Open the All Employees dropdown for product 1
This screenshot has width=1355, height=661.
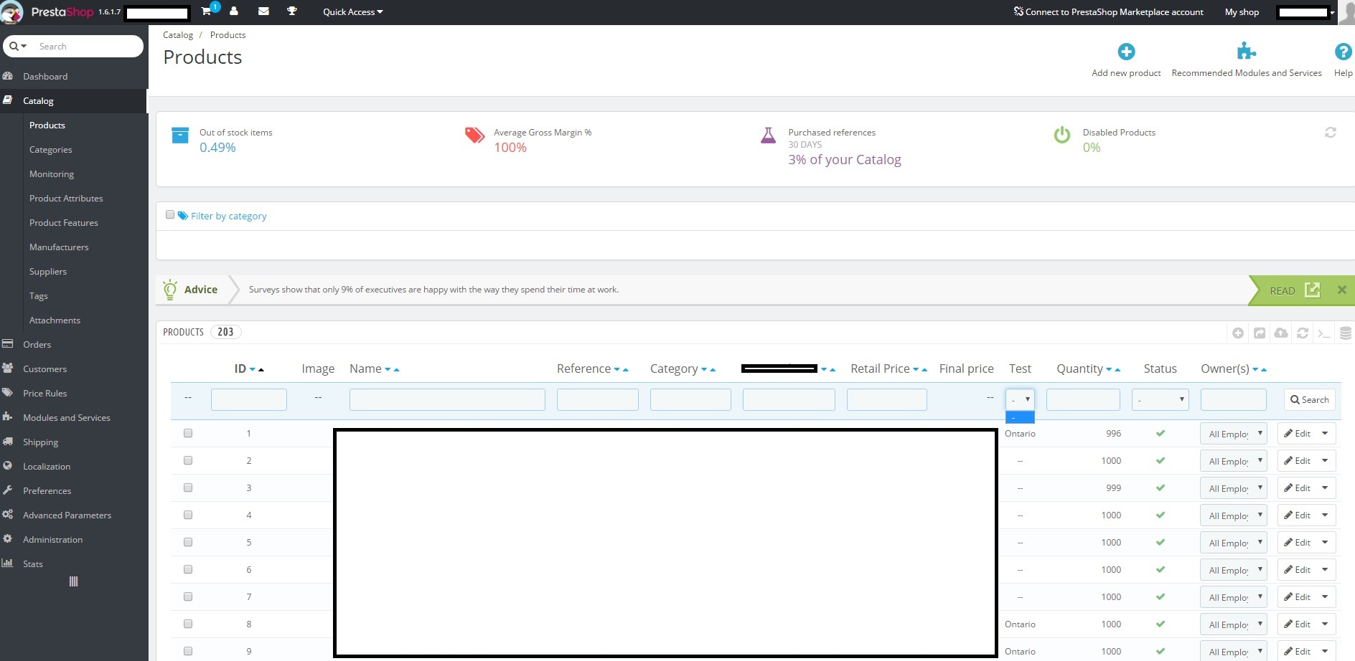click(1233, 434)
